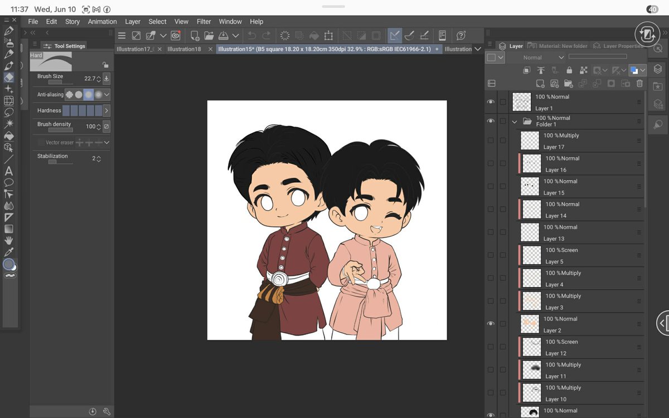Open the Normal blending mode dropdown
669x418 pixels.
pos(544,57)
